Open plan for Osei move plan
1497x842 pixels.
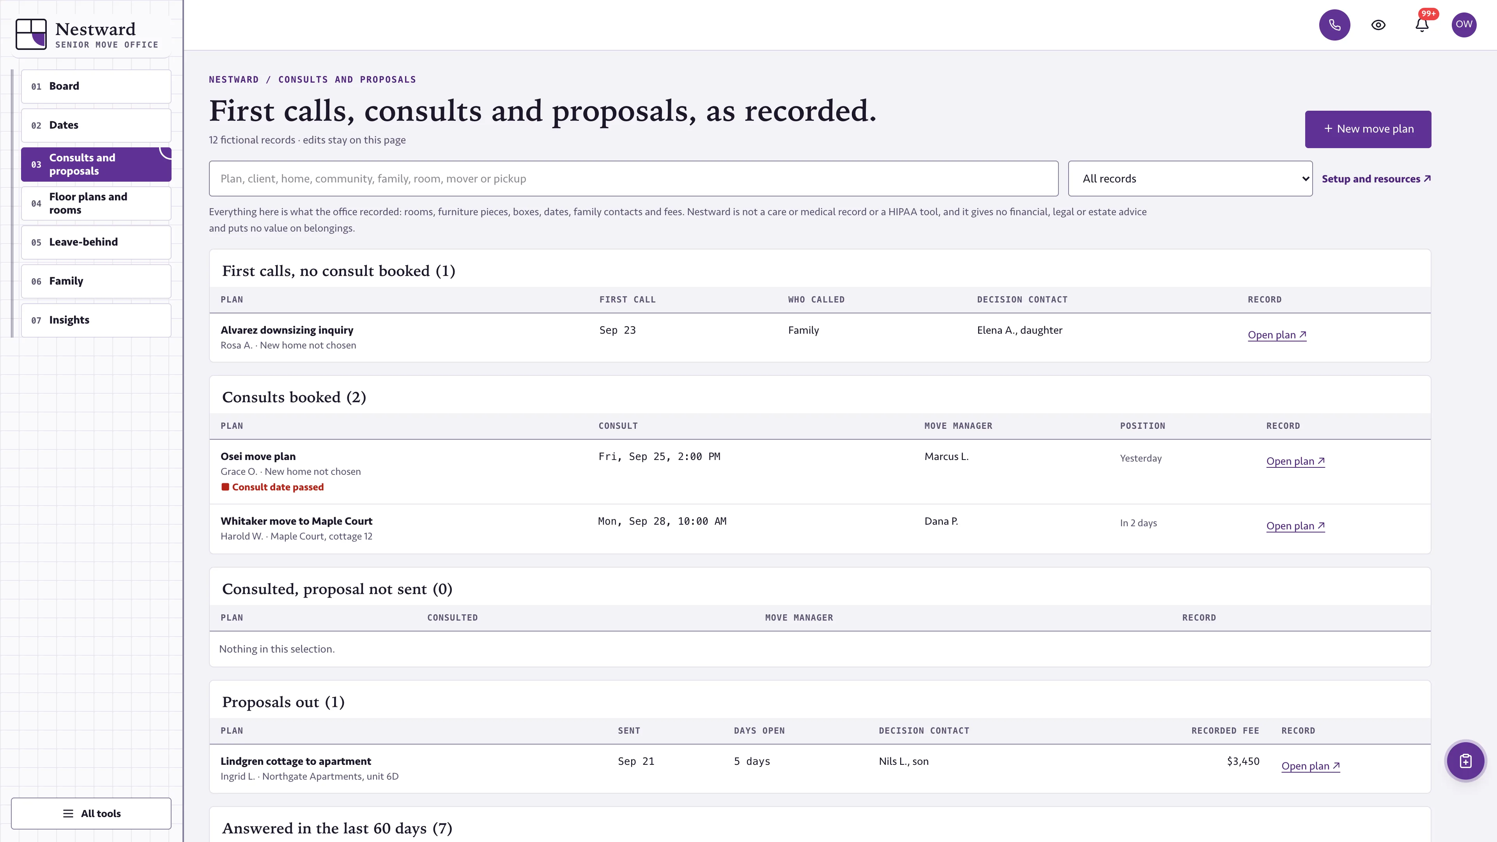click(x=1295, y=461)
